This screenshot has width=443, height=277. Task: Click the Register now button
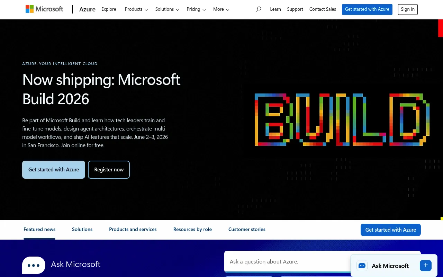[x=109, y=170]
